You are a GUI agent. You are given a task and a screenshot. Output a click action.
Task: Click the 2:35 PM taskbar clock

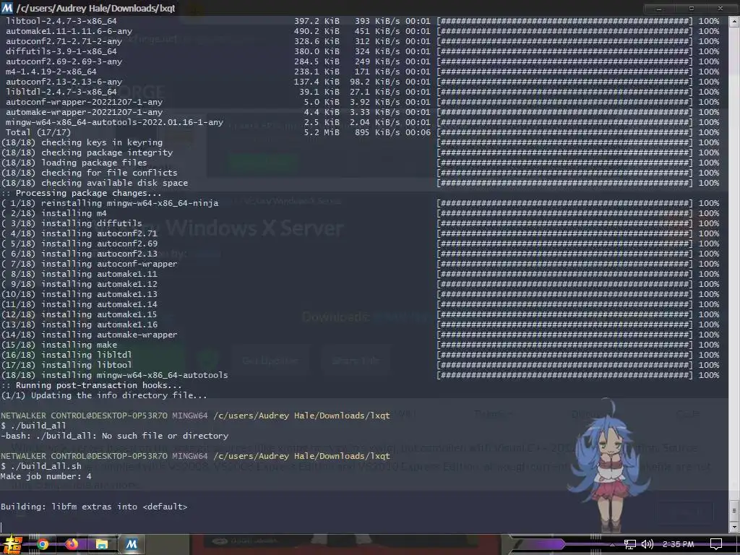(678, 545)
